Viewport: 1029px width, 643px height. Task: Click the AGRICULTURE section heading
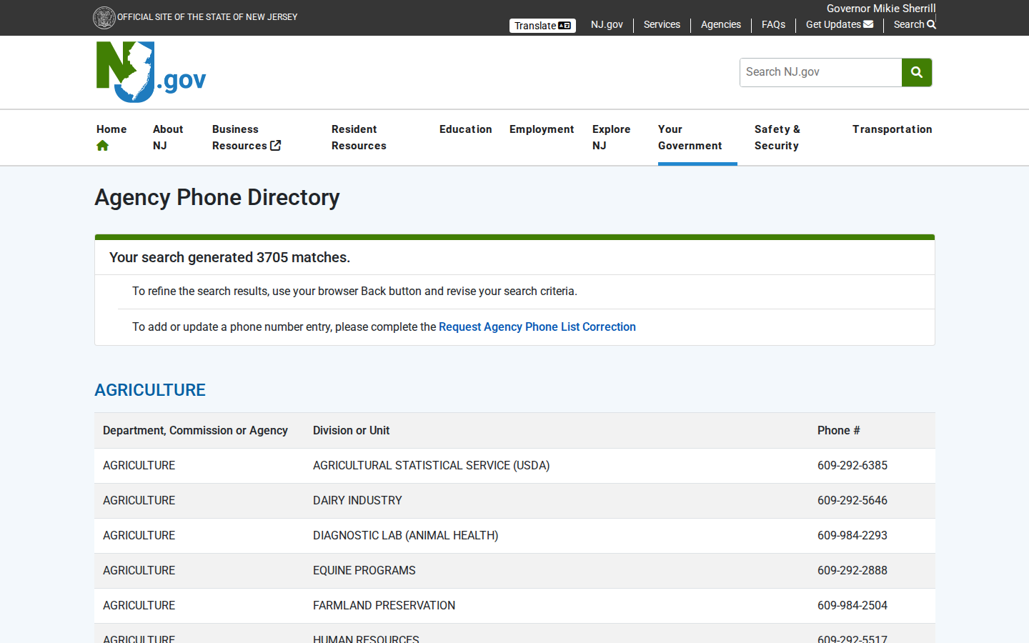coord(150,390)
